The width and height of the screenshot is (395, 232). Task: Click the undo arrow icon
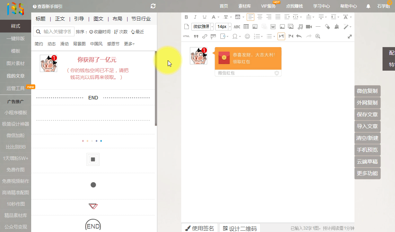pyautogui.click(x=299, y=36)
